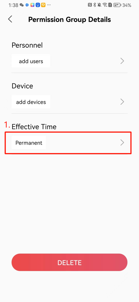The height and width of the screenshot is (302, 139).
Task: Open more notifications via ellipsis icon
Action: pyautogui.click(x=49, y=5)
